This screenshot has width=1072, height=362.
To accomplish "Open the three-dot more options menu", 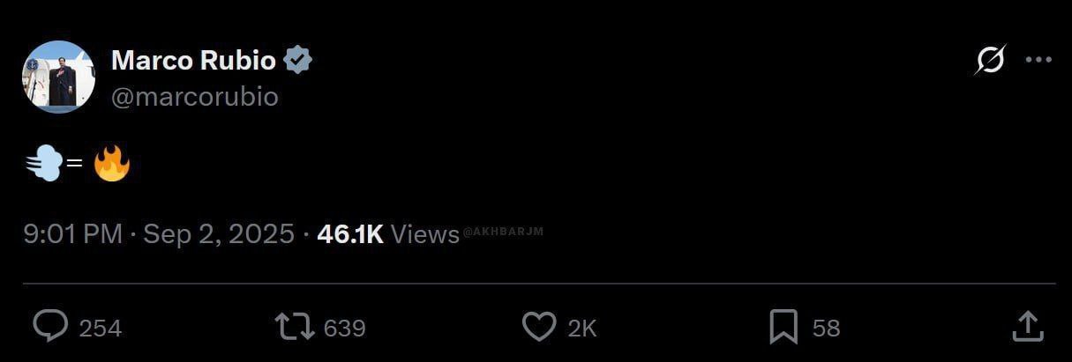I will coord(1038,60).
